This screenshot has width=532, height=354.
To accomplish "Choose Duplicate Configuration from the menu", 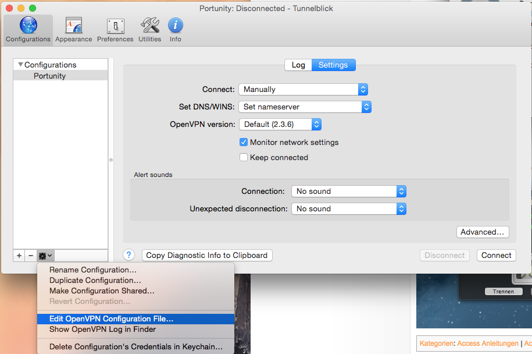I will (95, 281).
